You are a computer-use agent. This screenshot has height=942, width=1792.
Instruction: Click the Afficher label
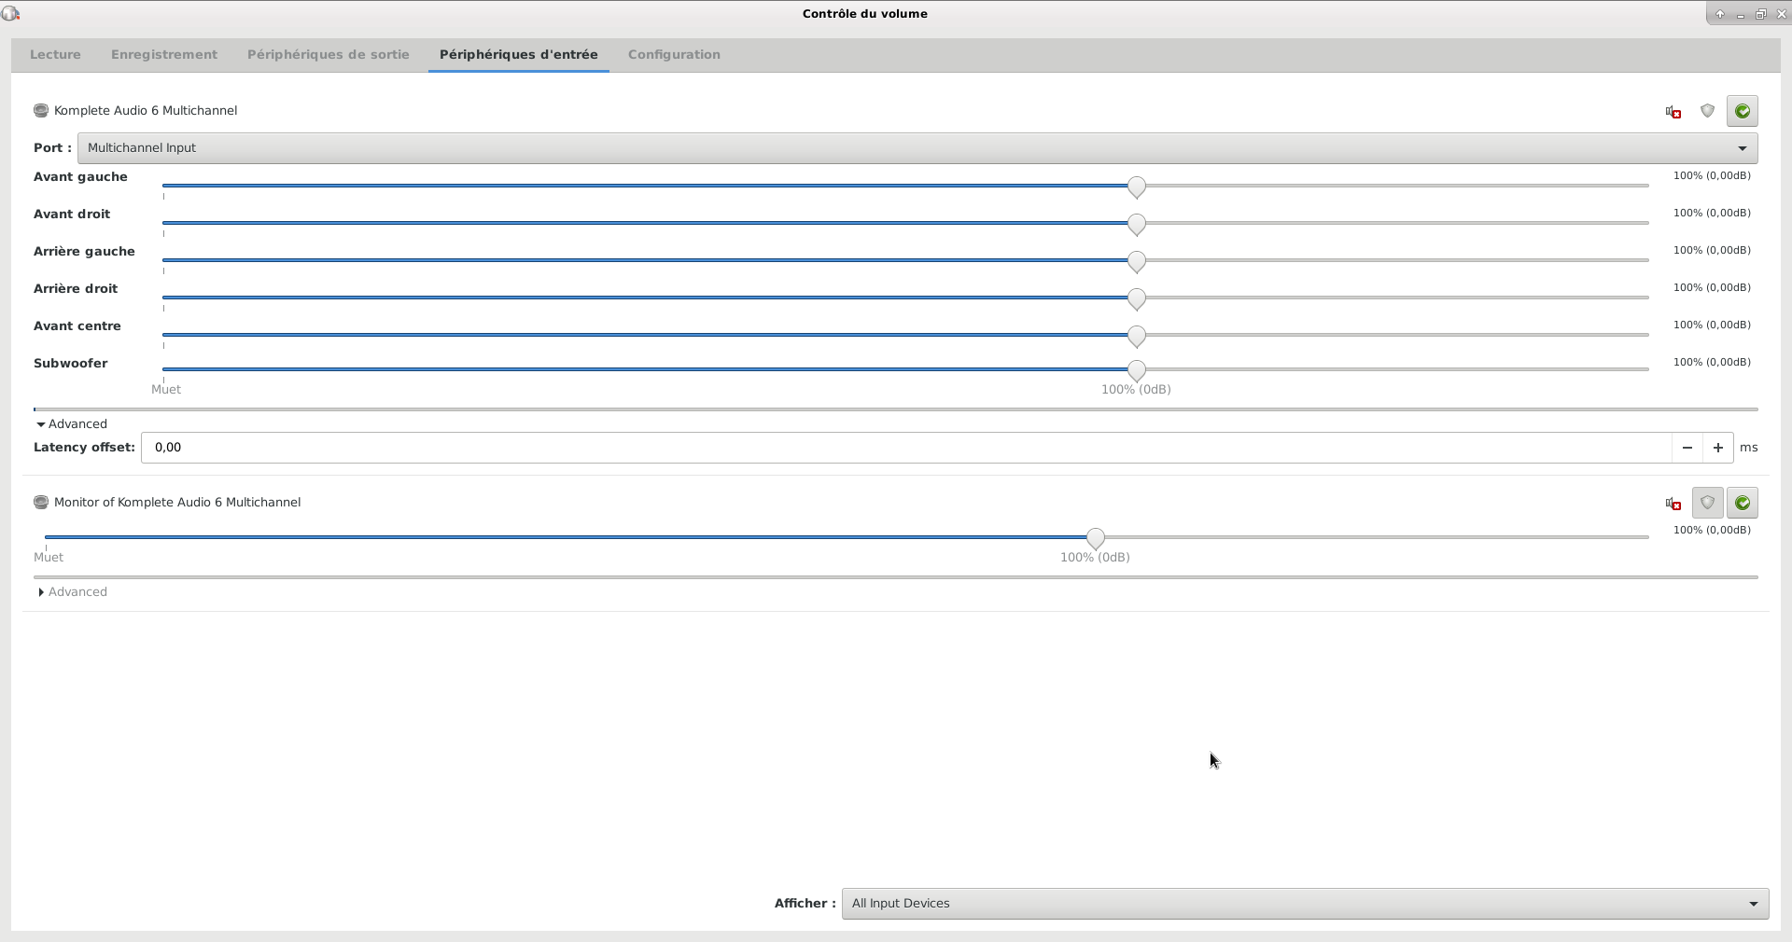coord(805,904)
